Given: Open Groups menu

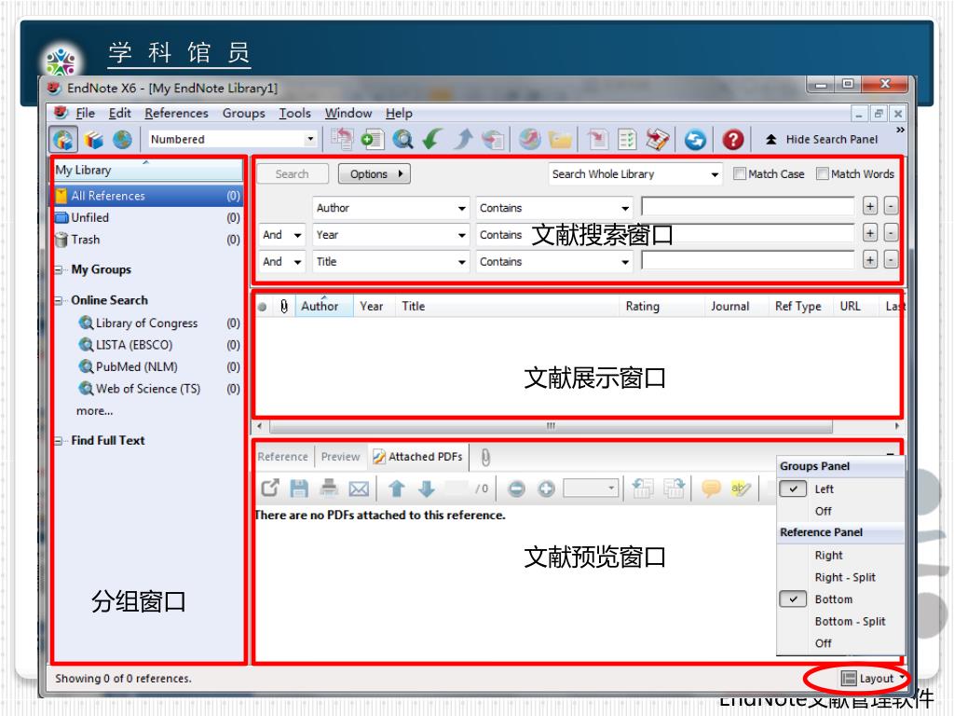Looking at the screenshot, I should pyautogui.click(x=243, y=113).
